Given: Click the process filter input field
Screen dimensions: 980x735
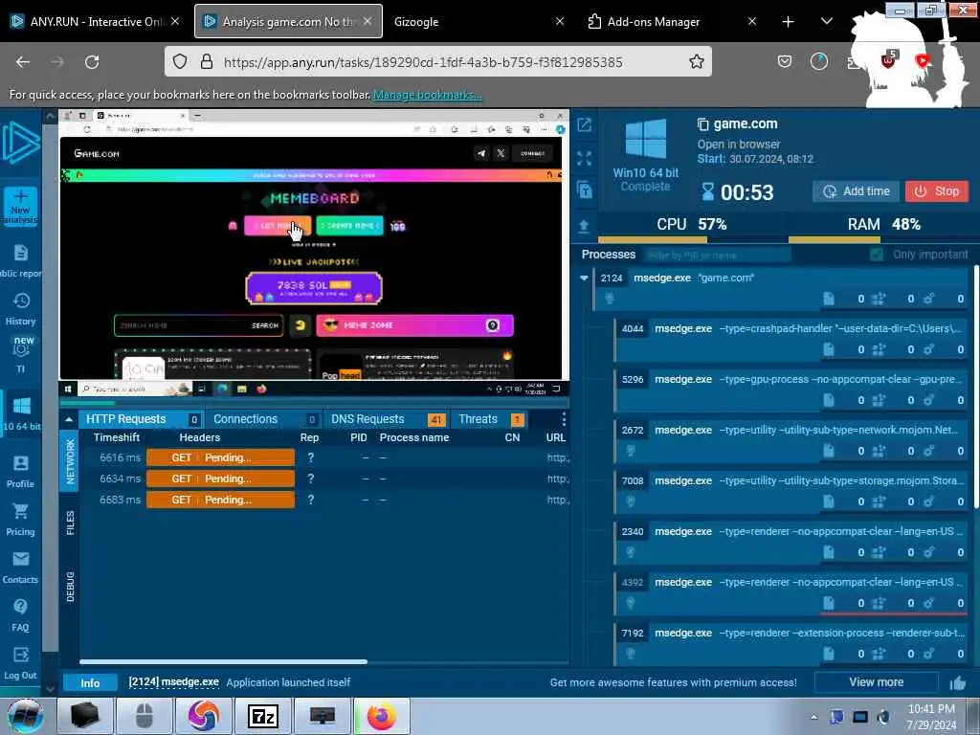Looking at the screenshot, I should (716, 255).
